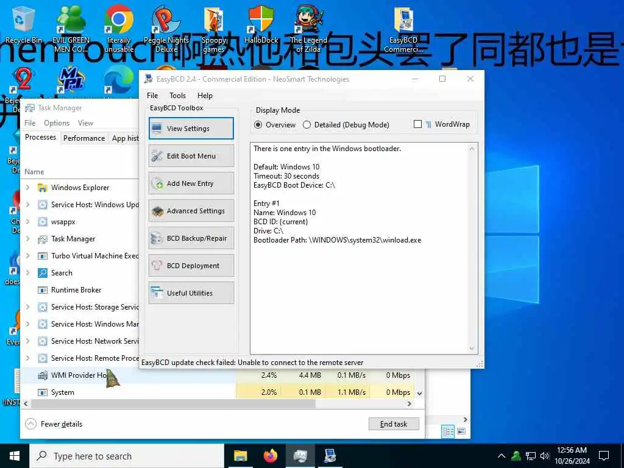Enable the WordWrap checkbox
Image resolution: width=624 pixels, height=468 pixels.
[x=417, y=124]
